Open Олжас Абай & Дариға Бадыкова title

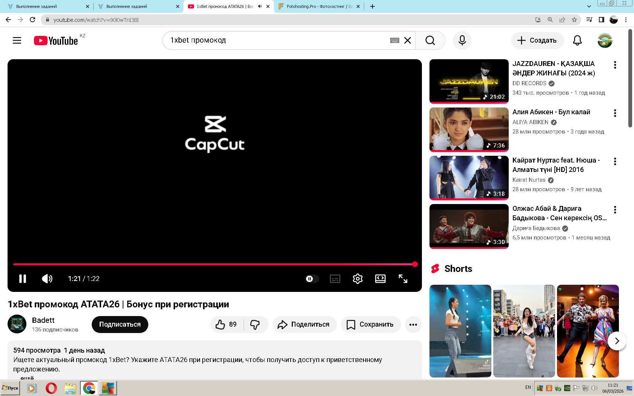click(560, 213)
